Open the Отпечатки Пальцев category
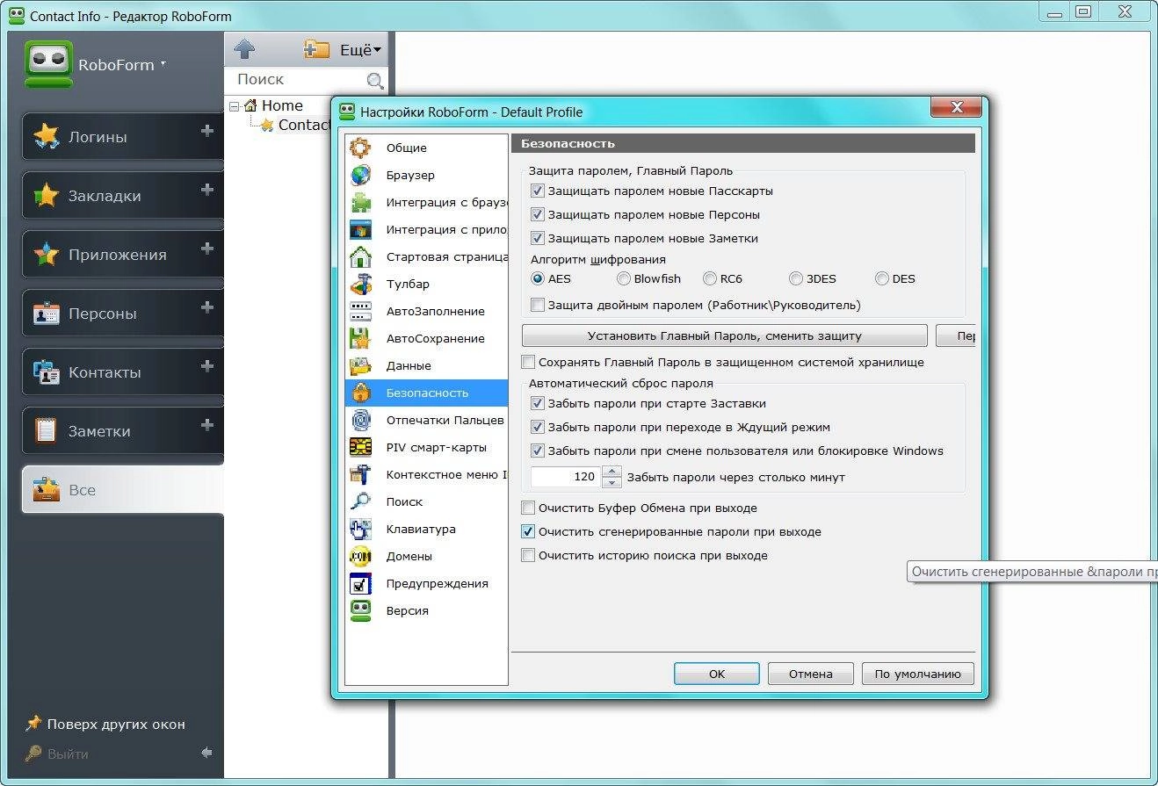The image size is (1158, 786). tap(426, 420)
